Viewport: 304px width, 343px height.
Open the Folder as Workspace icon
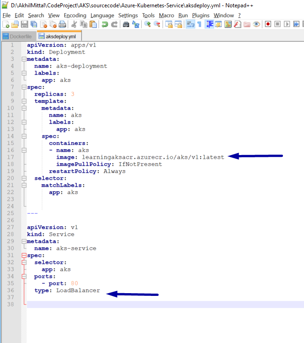247,24
